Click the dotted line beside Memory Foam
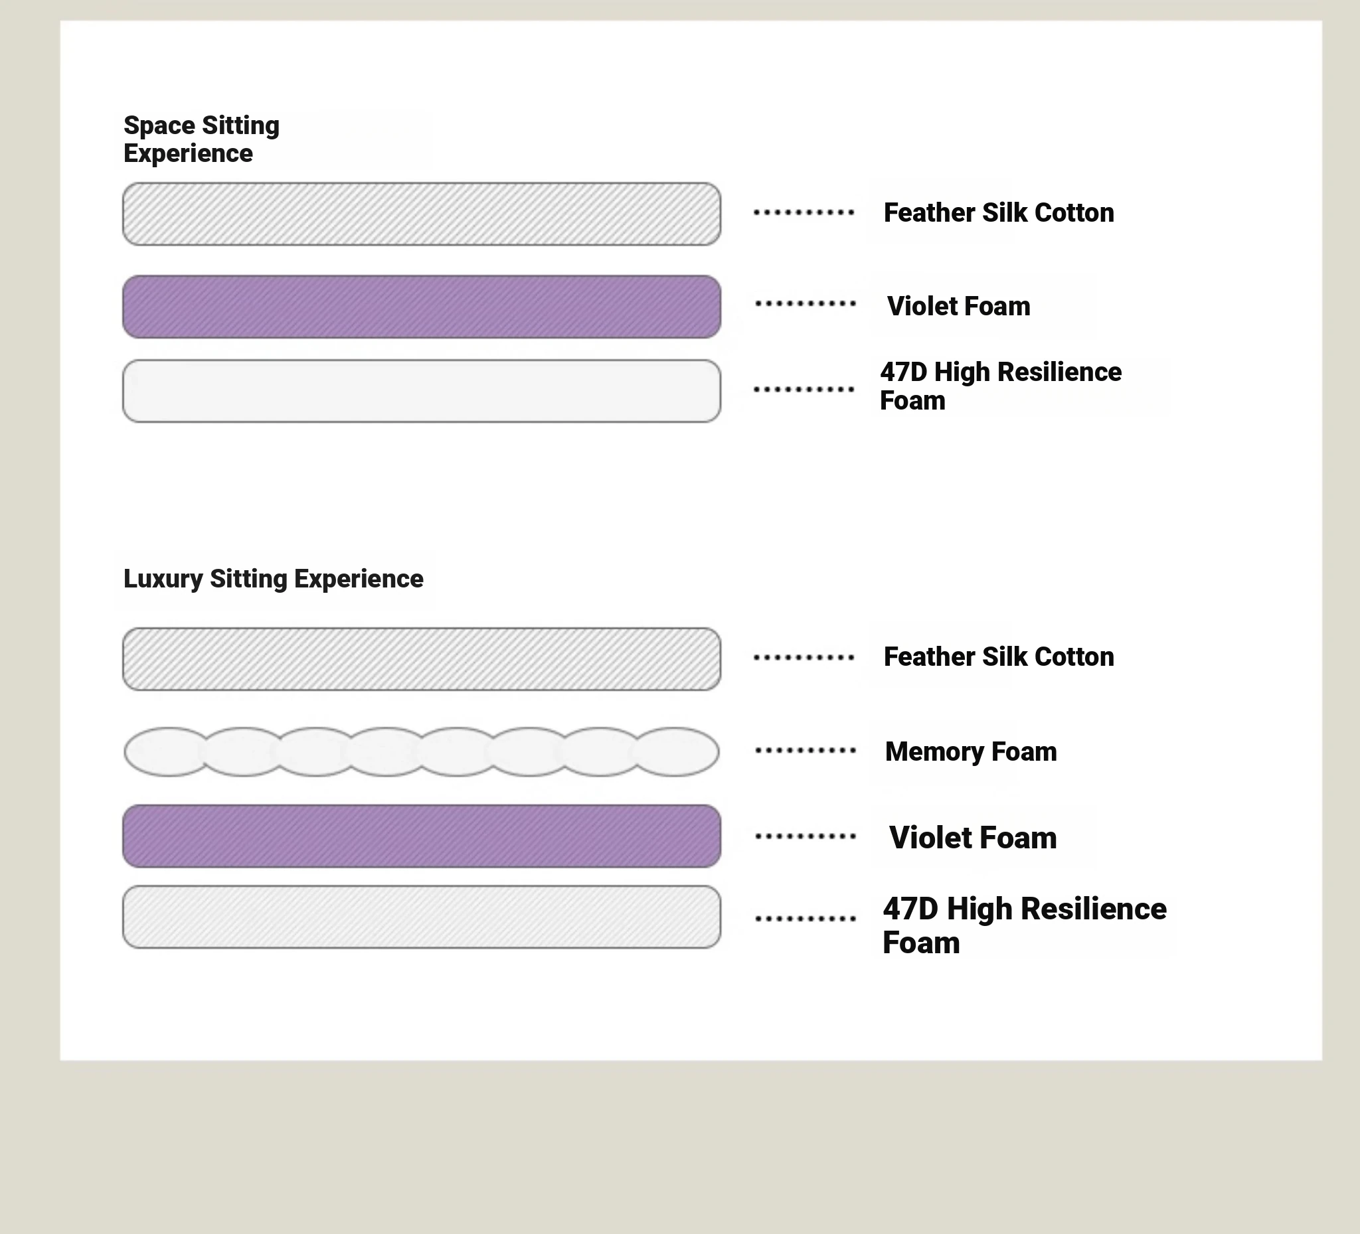The image size is (1360, 1234). point(806,751)
